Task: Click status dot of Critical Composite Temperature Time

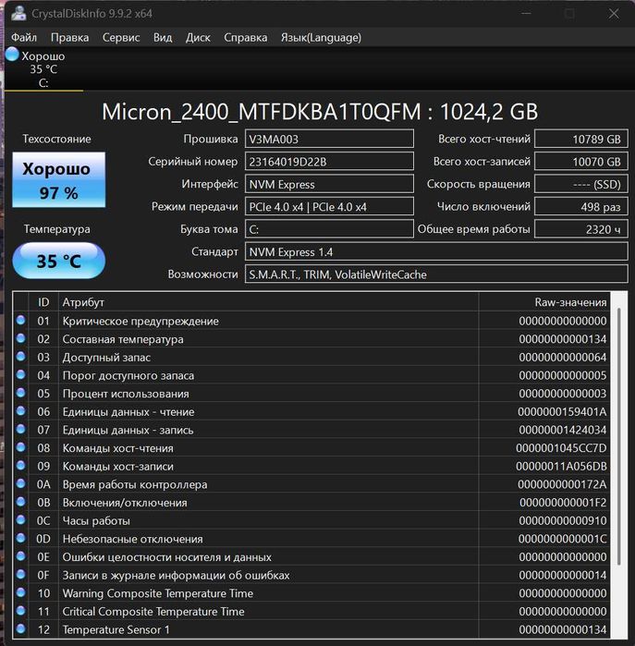Action: (20, 611)
